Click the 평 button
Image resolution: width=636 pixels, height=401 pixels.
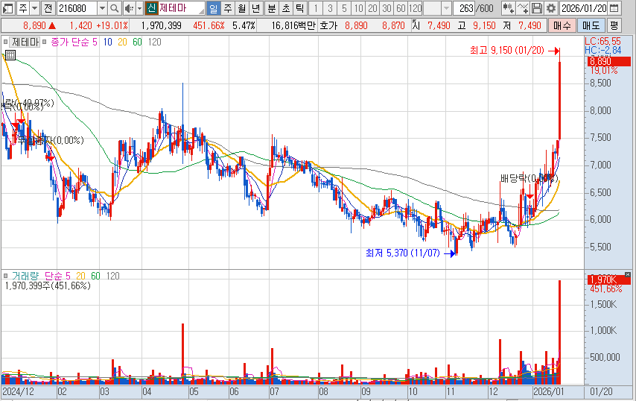pos(614,26)
